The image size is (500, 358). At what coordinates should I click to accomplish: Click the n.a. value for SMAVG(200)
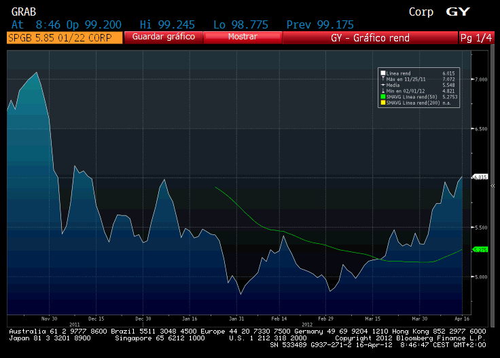(x=446, y=103)
